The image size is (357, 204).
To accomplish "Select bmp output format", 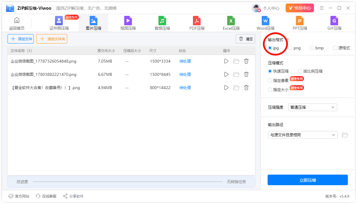I will tap(317, 48).
